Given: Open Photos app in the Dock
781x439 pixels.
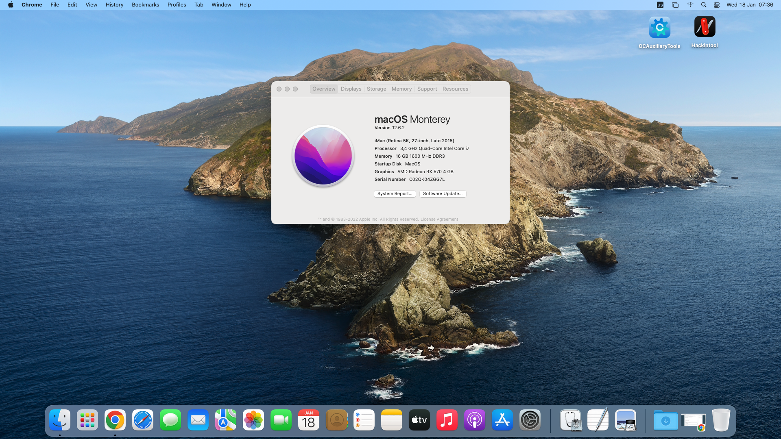Looking at the screenshot, I should [x=253, y=420].
